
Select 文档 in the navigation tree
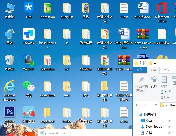pos(146,133)
